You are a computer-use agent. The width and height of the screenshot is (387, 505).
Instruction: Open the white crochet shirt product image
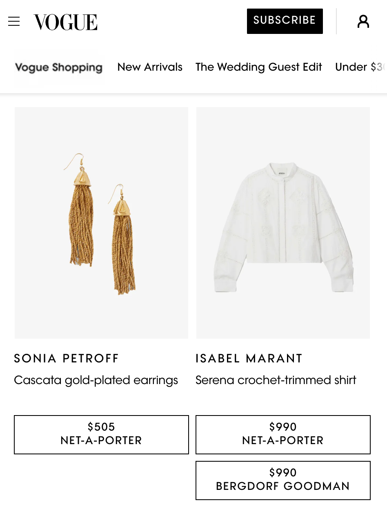click(x=283, y=227)
